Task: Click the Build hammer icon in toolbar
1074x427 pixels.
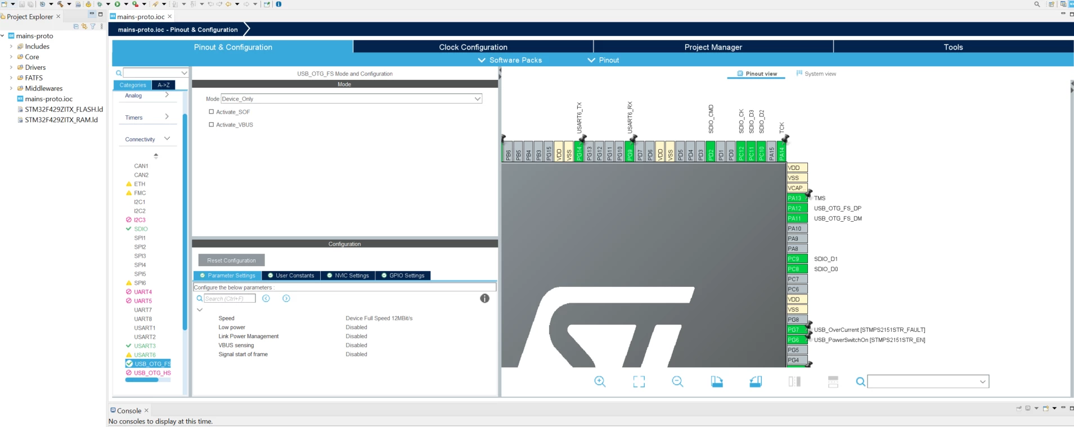Action: click(60, 4)
